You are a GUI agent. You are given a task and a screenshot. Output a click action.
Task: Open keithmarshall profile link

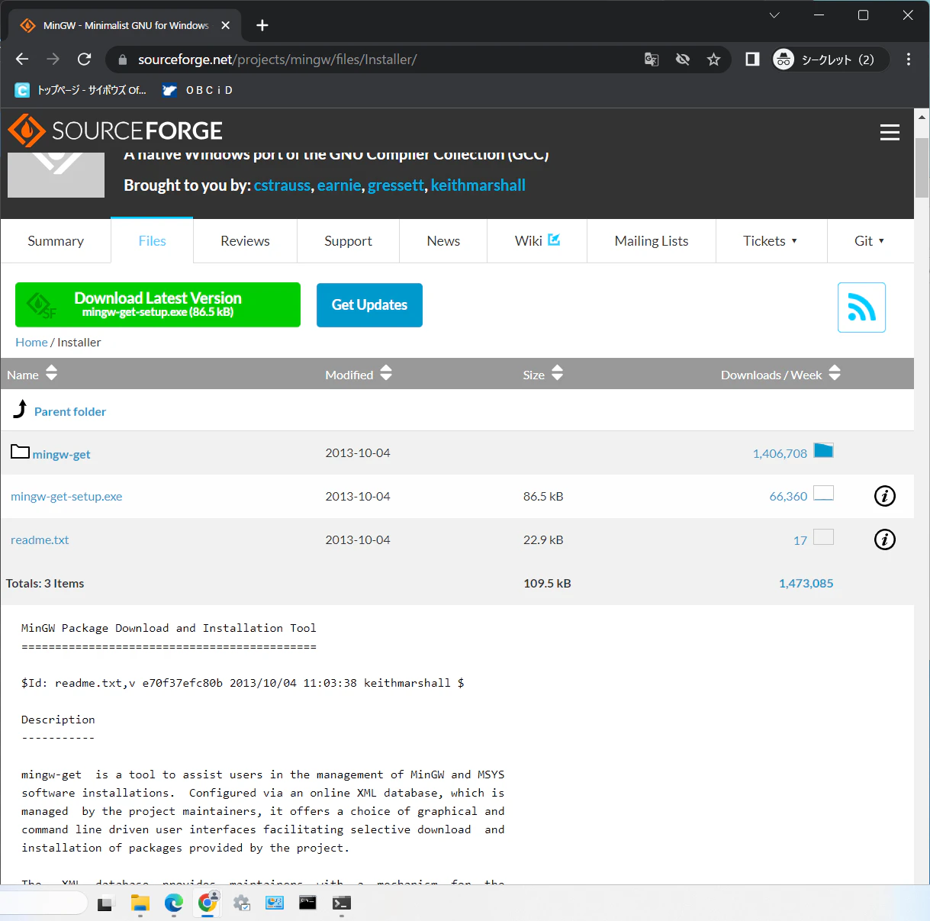478,185
